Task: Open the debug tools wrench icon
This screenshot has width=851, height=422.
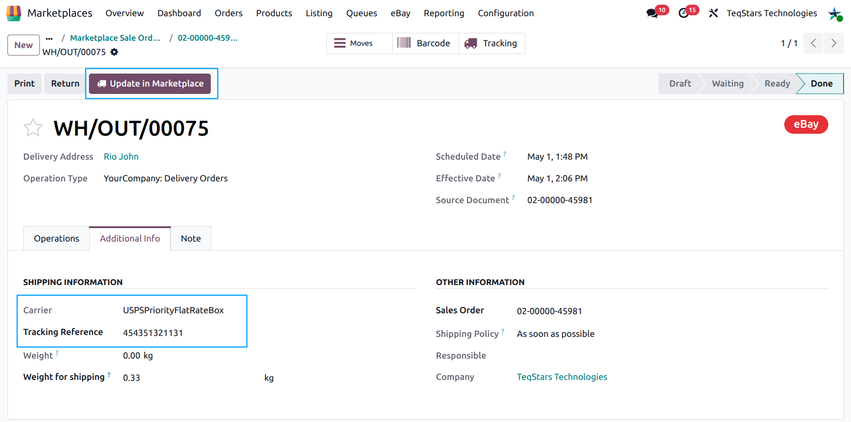Action: (x=713, y=13)
